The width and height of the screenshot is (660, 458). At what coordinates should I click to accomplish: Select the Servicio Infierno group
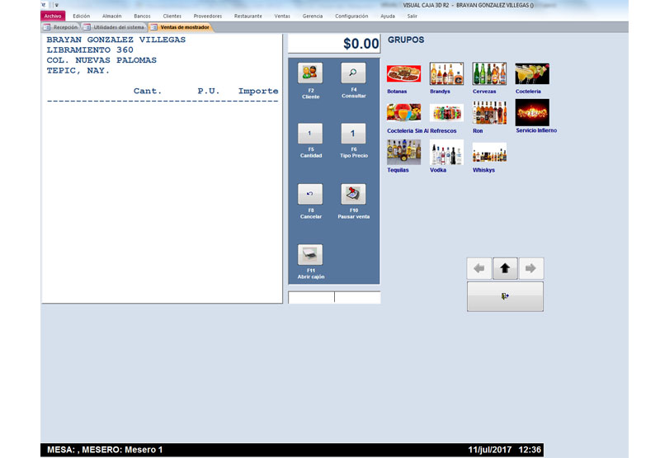[x=532, y=113]
